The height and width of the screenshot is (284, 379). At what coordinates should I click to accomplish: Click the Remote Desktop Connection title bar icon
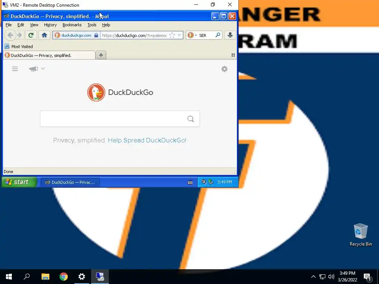[5, 5]
